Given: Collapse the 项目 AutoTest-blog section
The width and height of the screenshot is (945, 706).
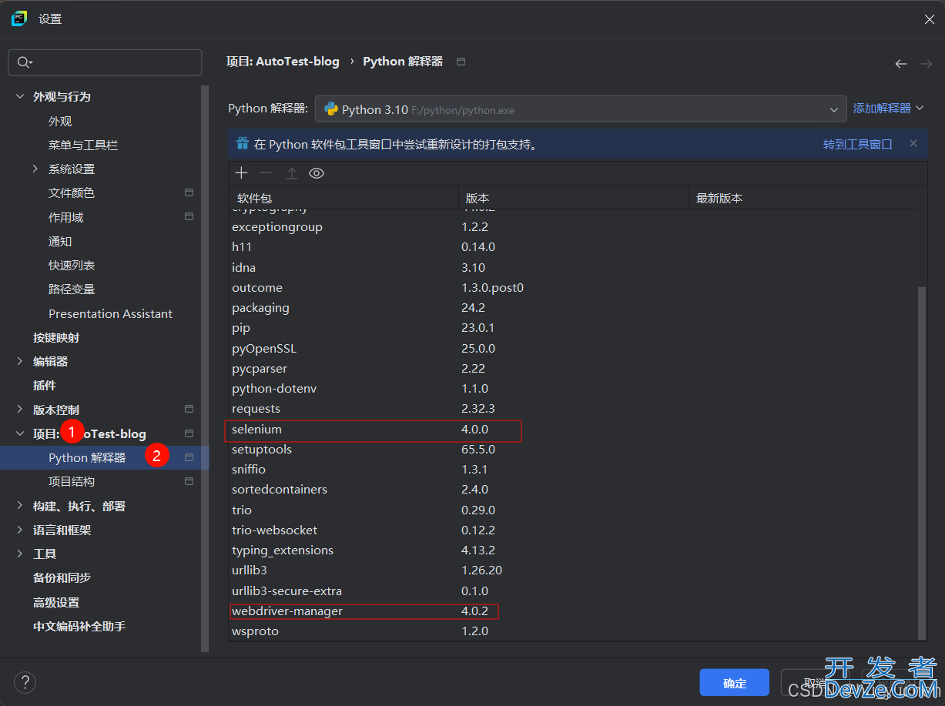Looking at the screenshot, I should pos(20,433).
